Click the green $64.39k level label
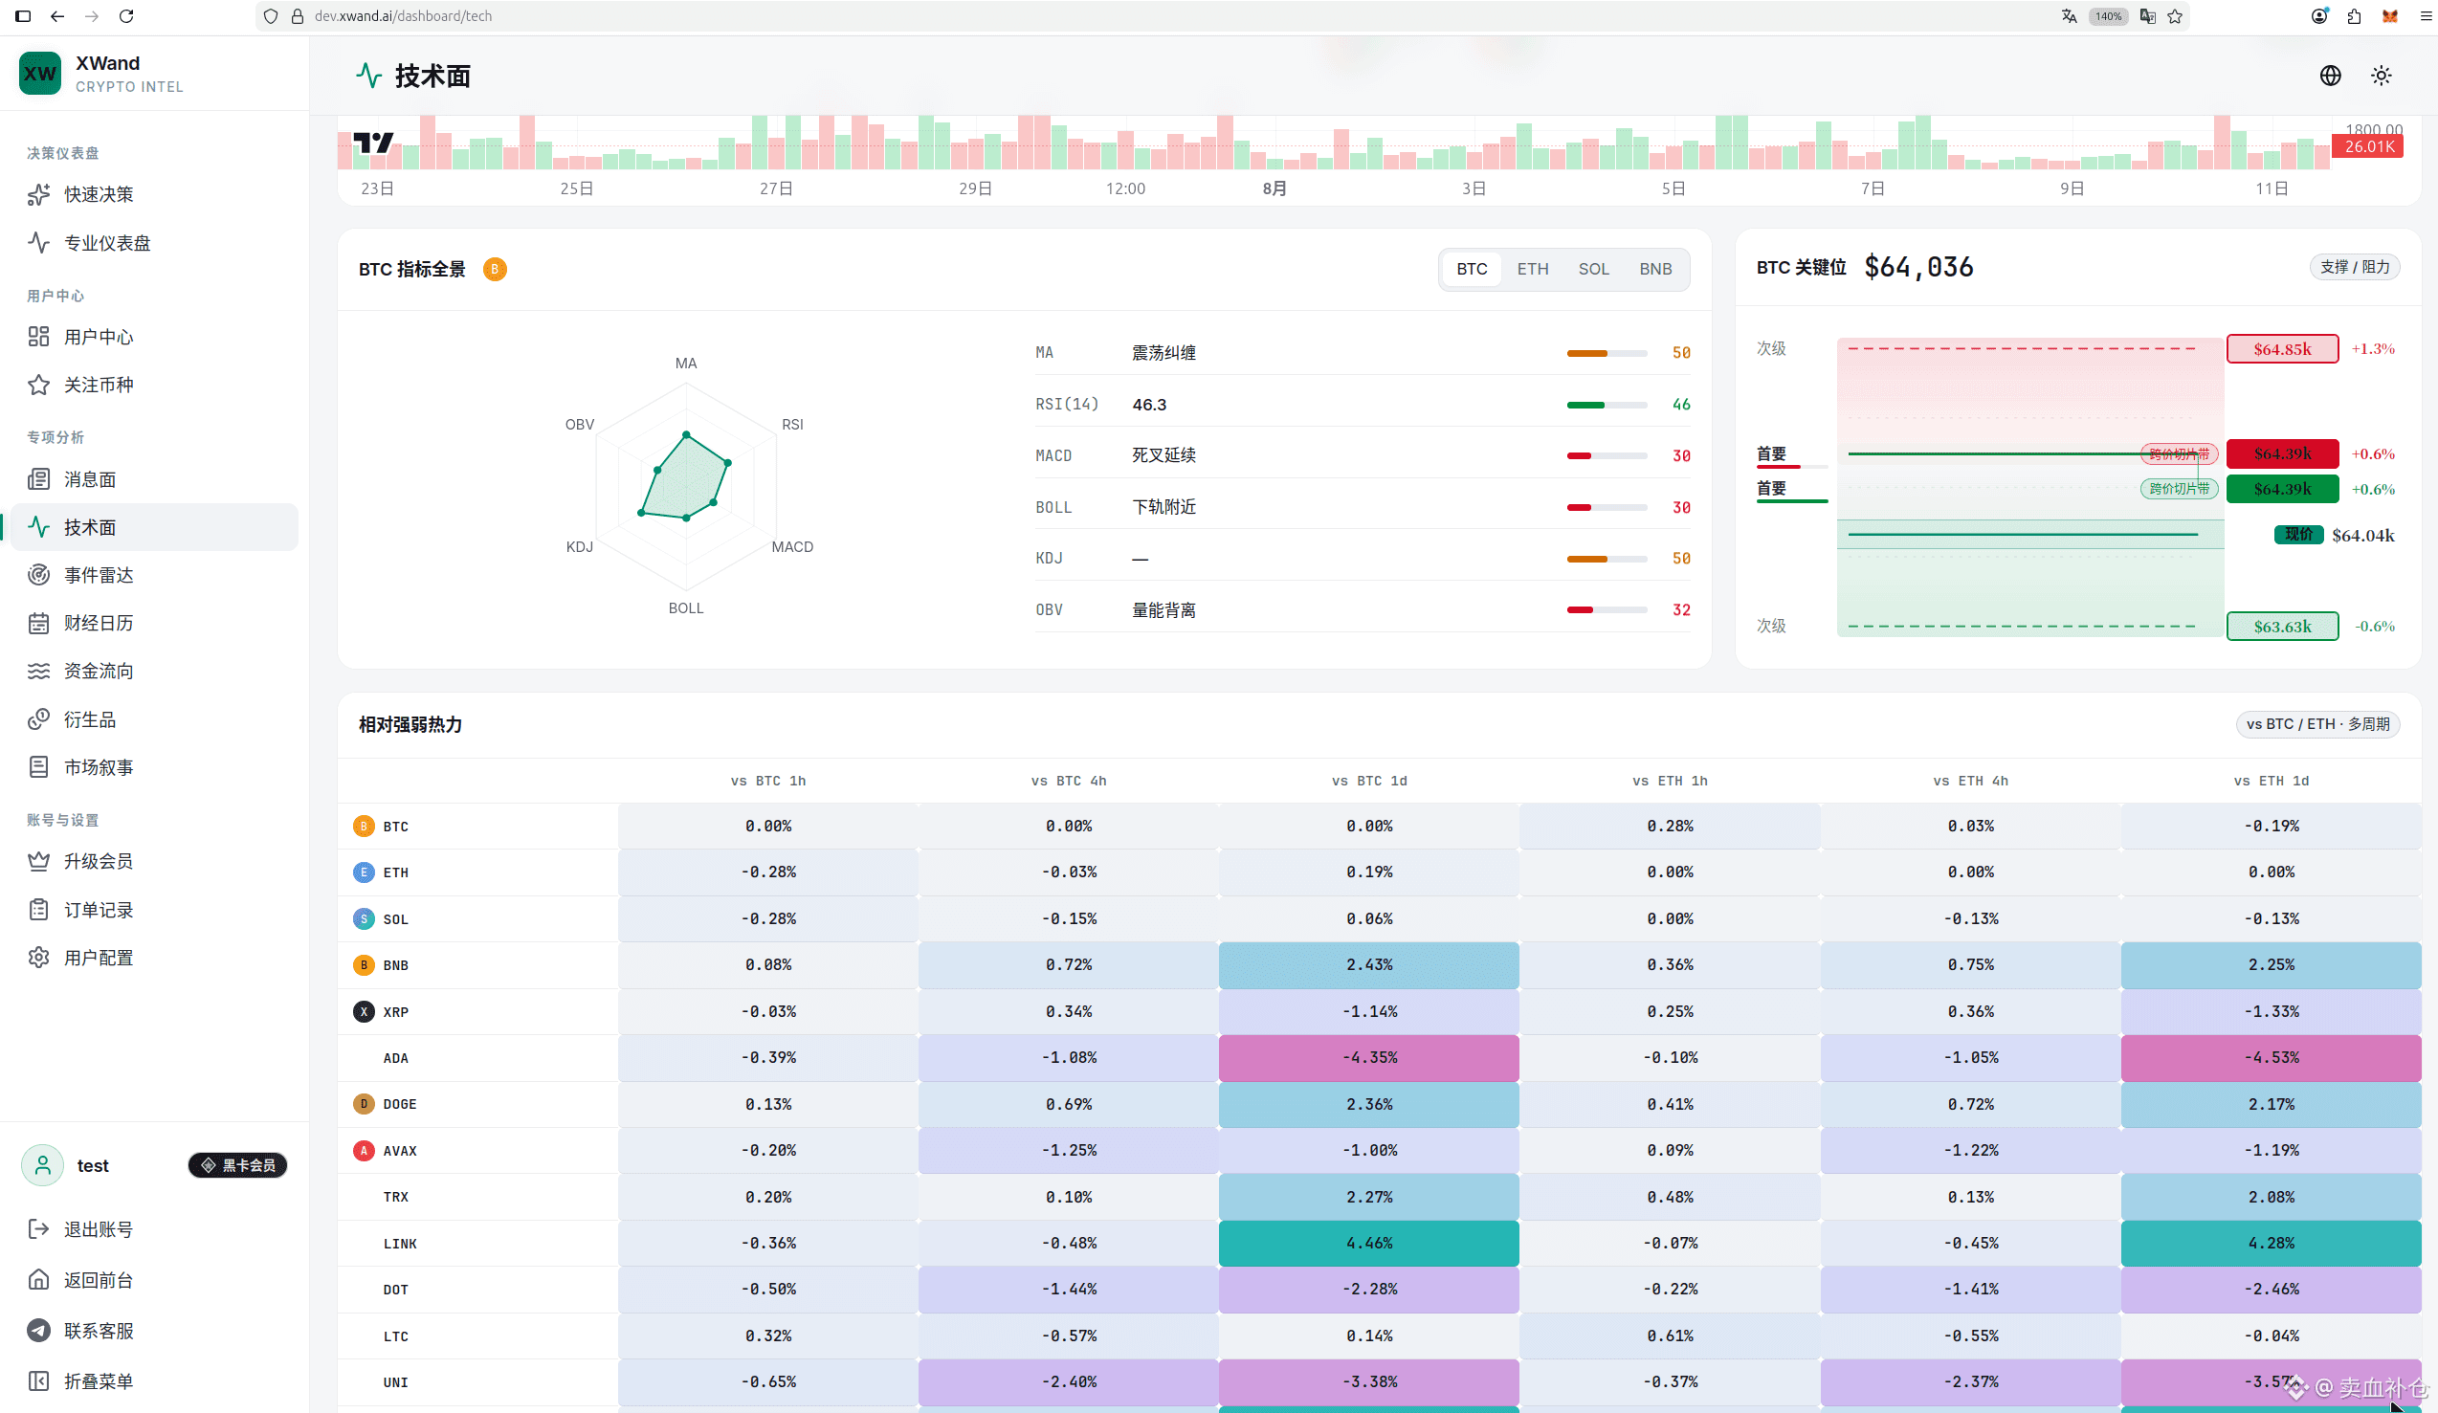2438x1413 pixels. tap(2282, 489)
